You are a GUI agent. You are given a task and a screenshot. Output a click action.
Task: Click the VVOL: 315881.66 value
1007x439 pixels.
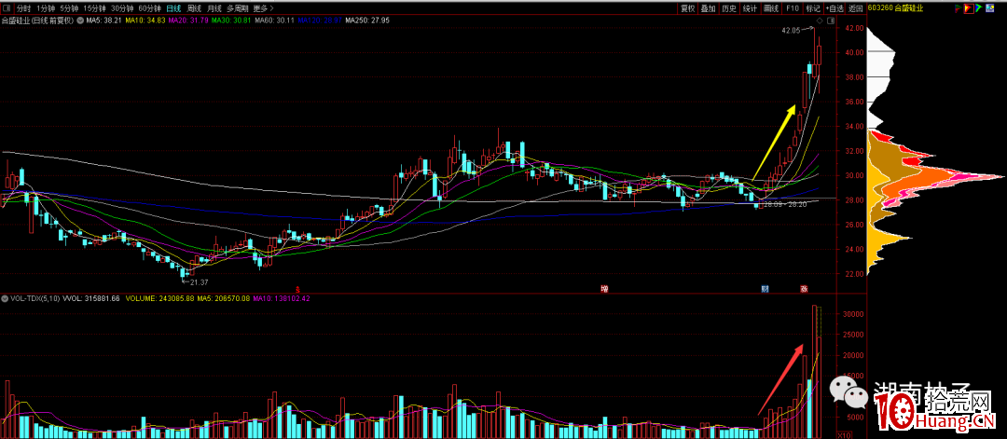90,299
